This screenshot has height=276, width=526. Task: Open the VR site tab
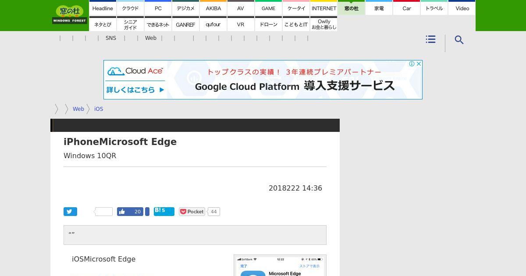point(241,24)
